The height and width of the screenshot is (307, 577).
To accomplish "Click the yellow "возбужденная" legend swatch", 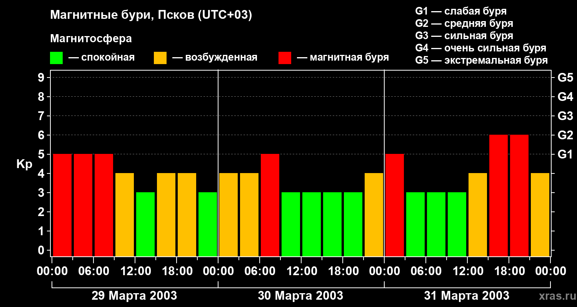I will point(160,58).
